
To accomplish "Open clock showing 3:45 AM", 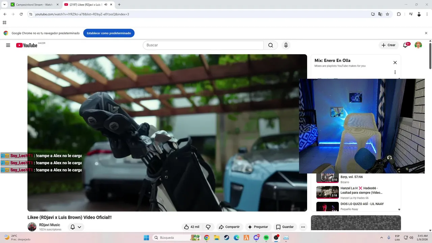I will pos(423,238).
